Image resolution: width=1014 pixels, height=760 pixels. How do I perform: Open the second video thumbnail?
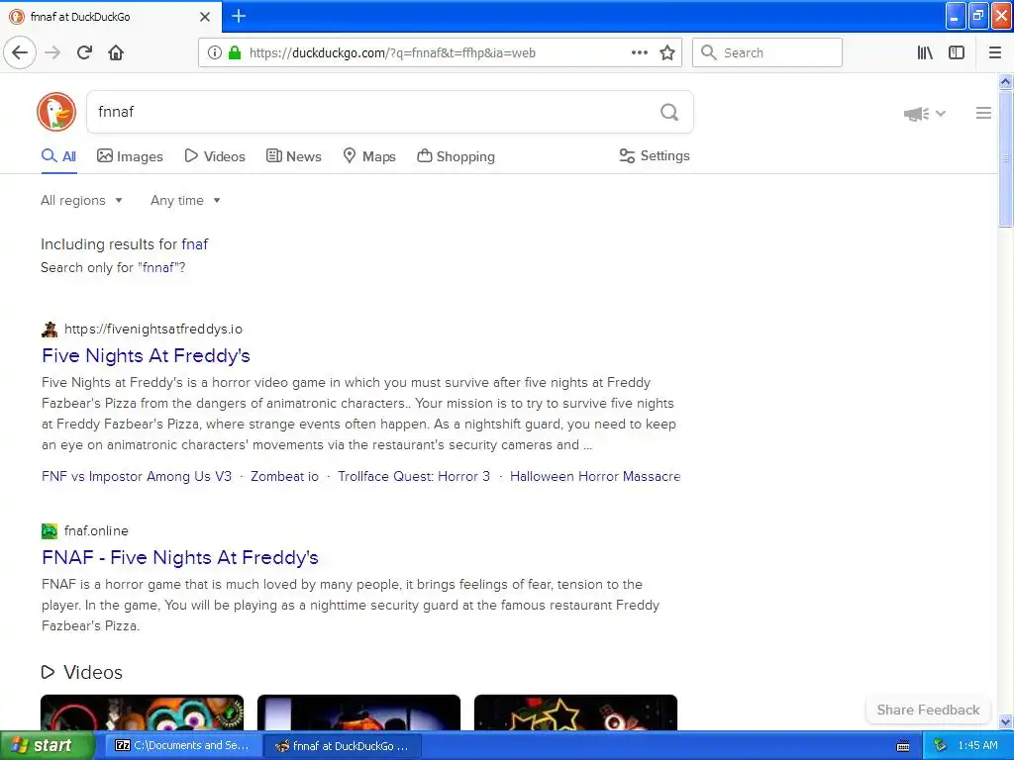tap(358, 712)
